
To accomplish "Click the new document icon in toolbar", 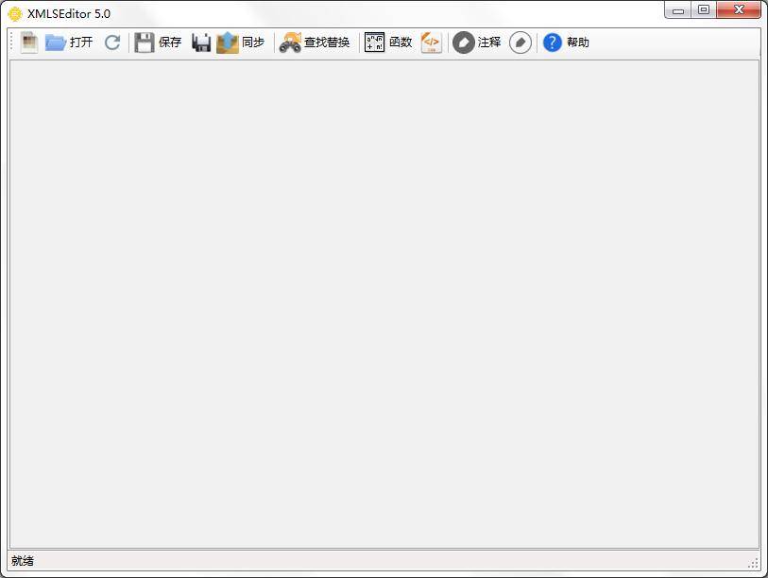I will pos(29,42).
